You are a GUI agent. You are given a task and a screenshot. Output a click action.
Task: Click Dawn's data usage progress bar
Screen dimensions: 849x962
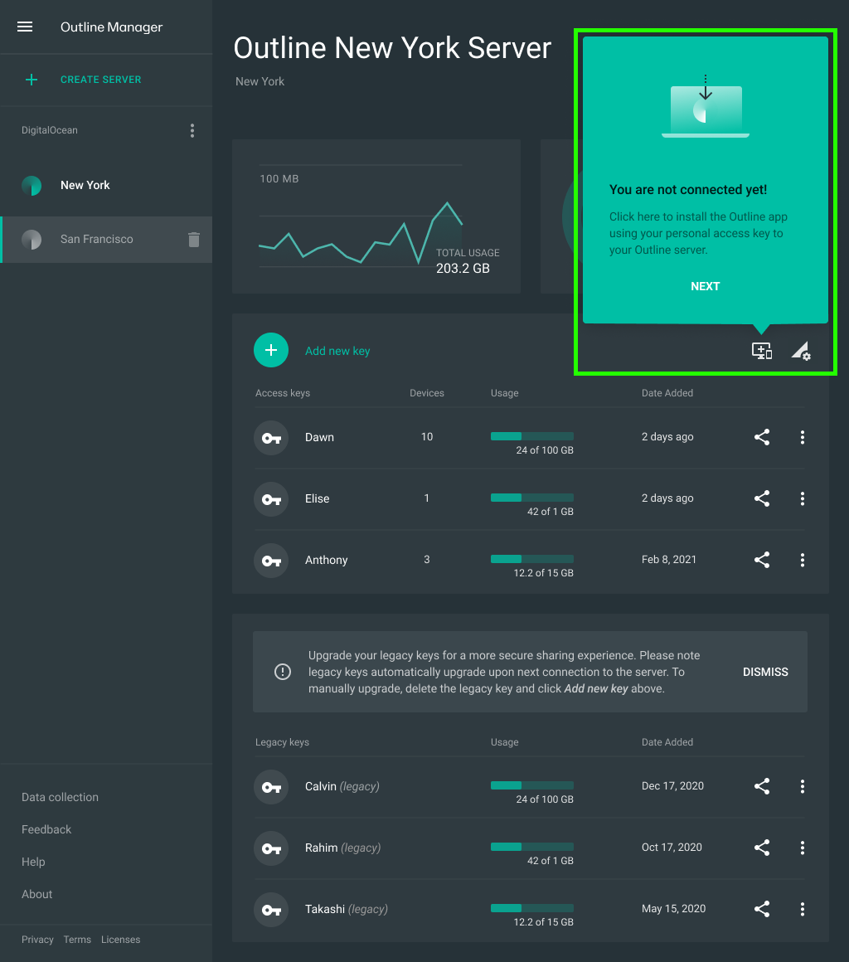[x=531, y=436]
